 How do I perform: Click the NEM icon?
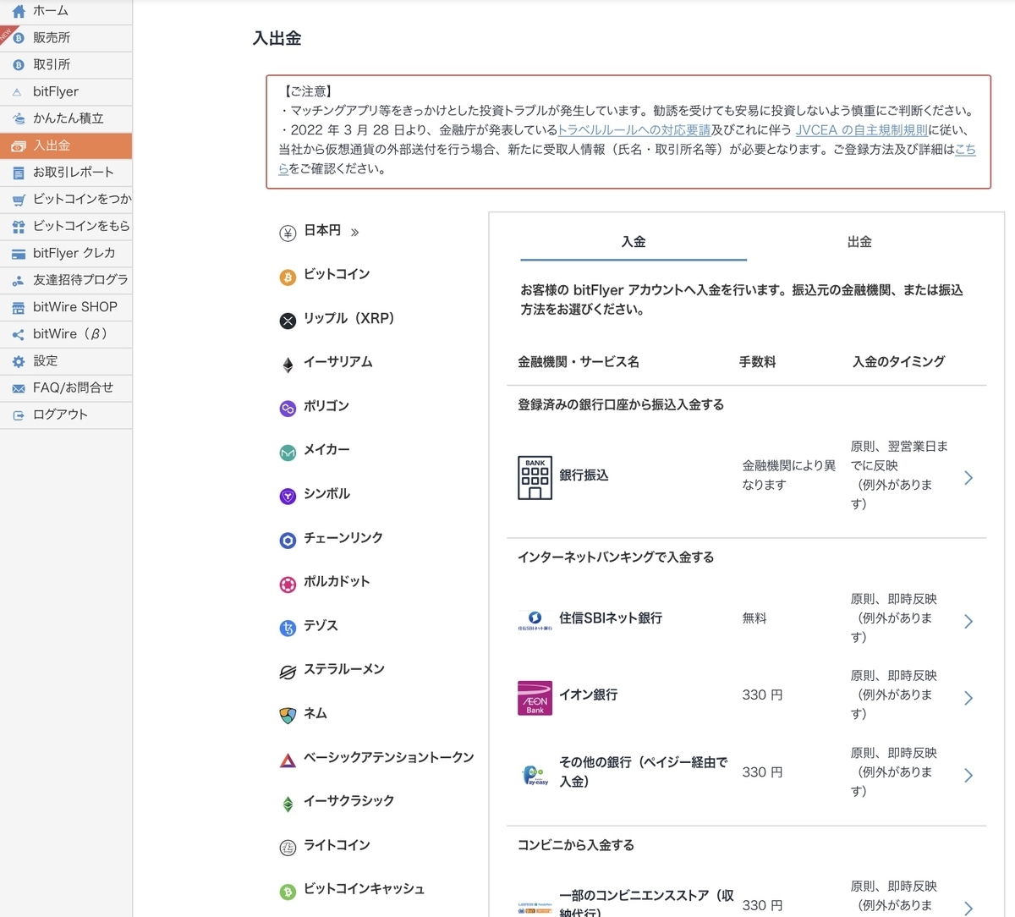point(288,716)
